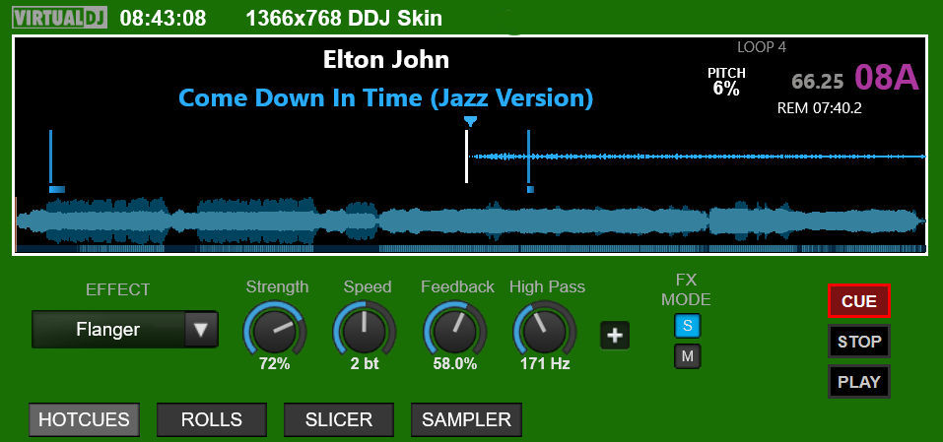Click the STOP button

pyautogui.click(x=859, y=342)
